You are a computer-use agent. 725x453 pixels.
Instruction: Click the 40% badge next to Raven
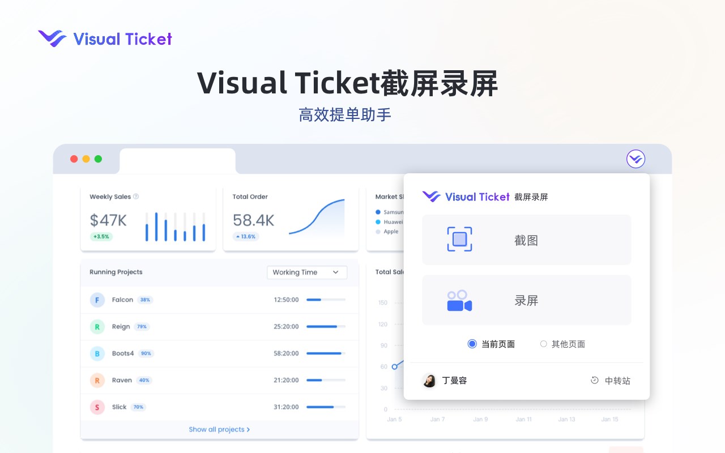tap(144, 380)
